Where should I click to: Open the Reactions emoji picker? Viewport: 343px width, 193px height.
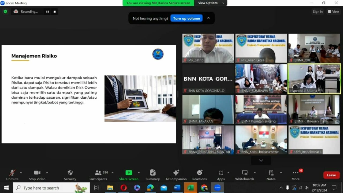click(199, 175)
